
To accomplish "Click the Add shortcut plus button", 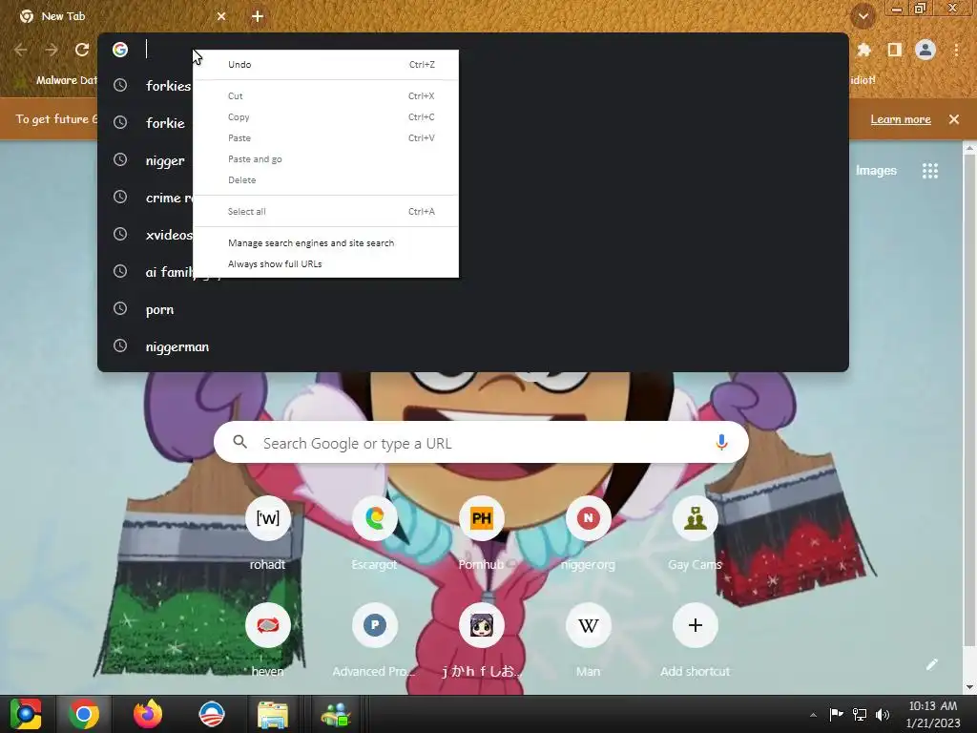I will click(696, 625).
